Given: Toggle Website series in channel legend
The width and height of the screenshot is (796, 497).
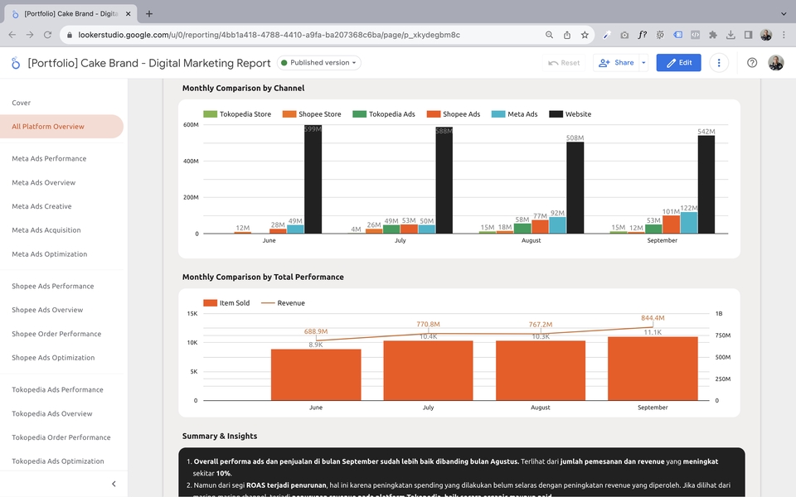Looking at the screenshot, I should [570, 114].
